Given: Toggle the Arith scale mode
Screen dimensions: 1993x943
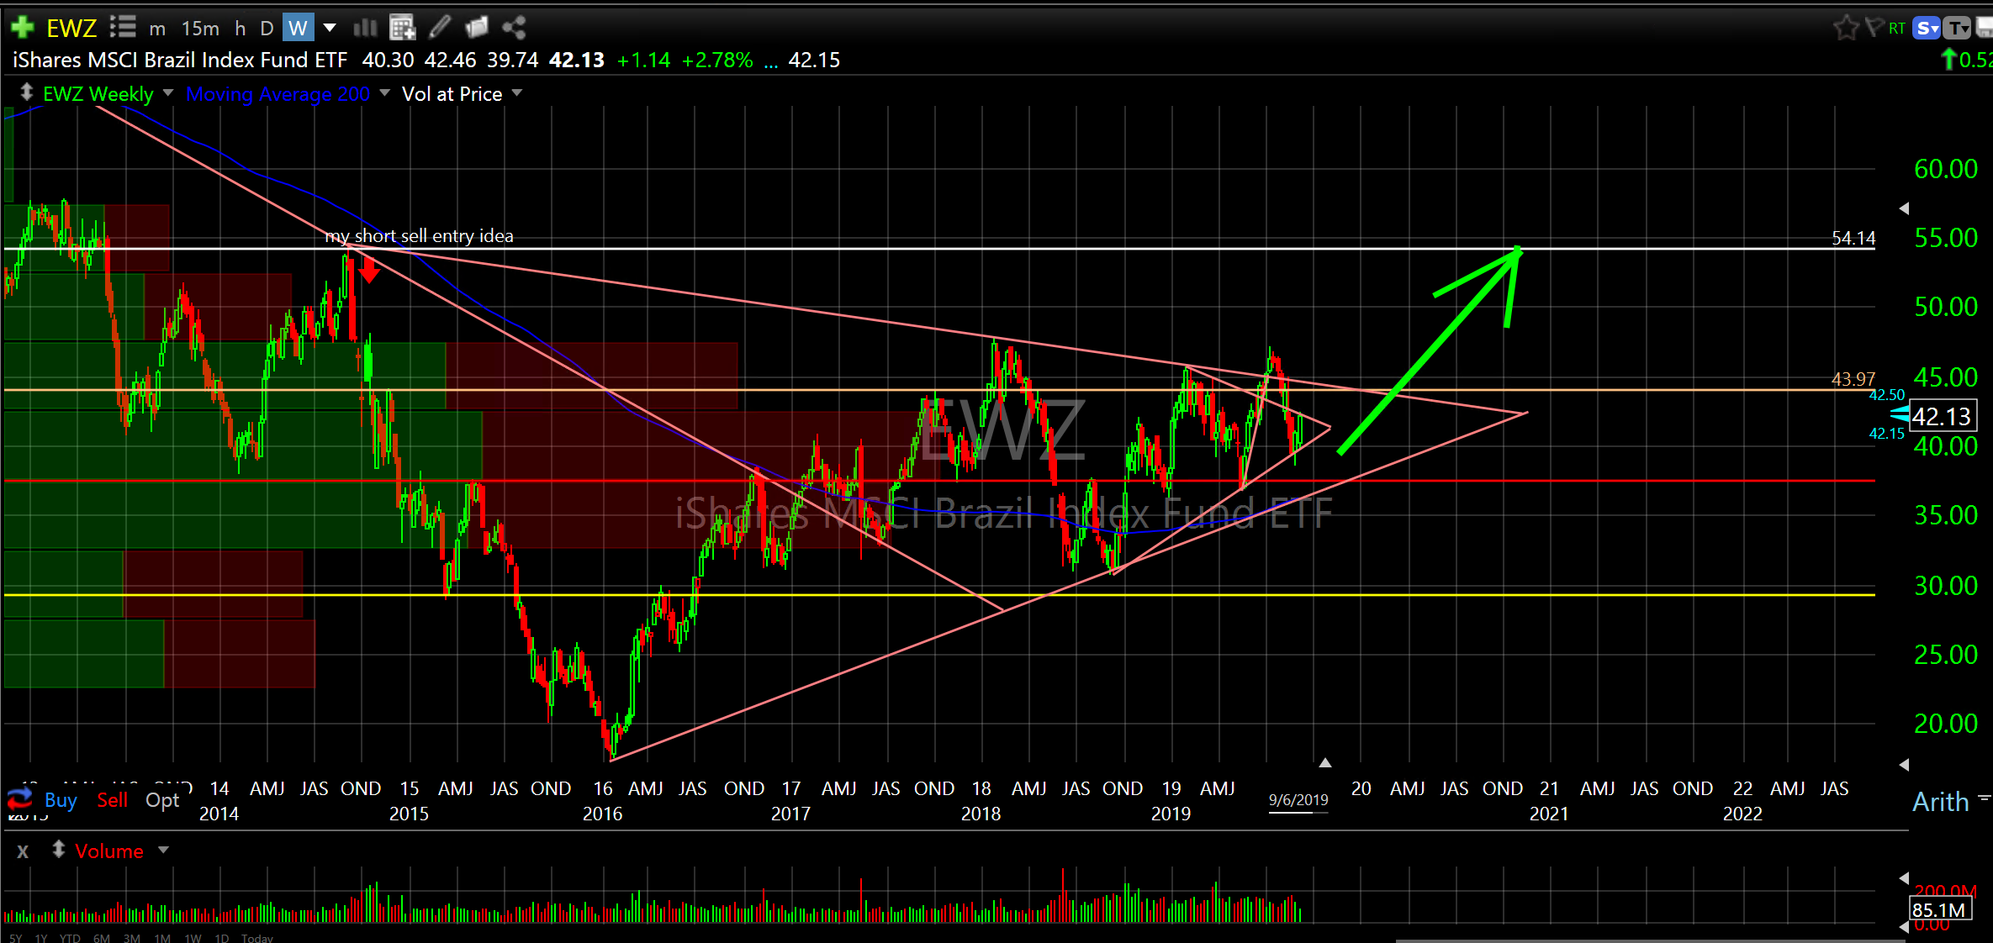Looking at the screenshot, I should coord(1940,802).
